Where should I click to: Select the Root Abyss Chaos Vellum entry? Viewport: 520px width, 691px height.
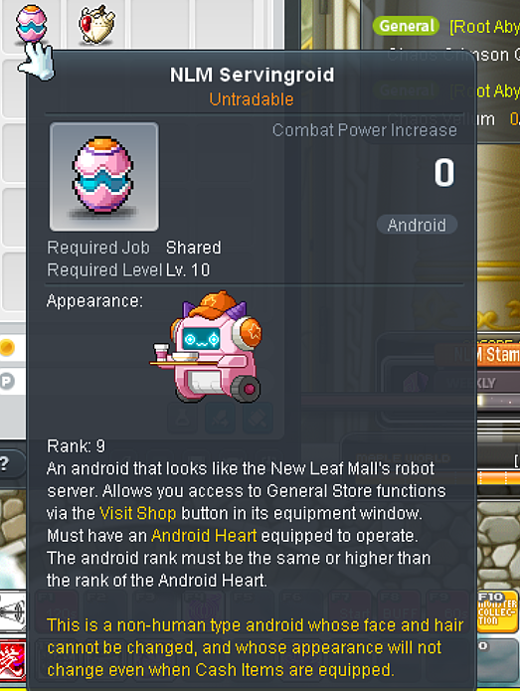point(446,104)
